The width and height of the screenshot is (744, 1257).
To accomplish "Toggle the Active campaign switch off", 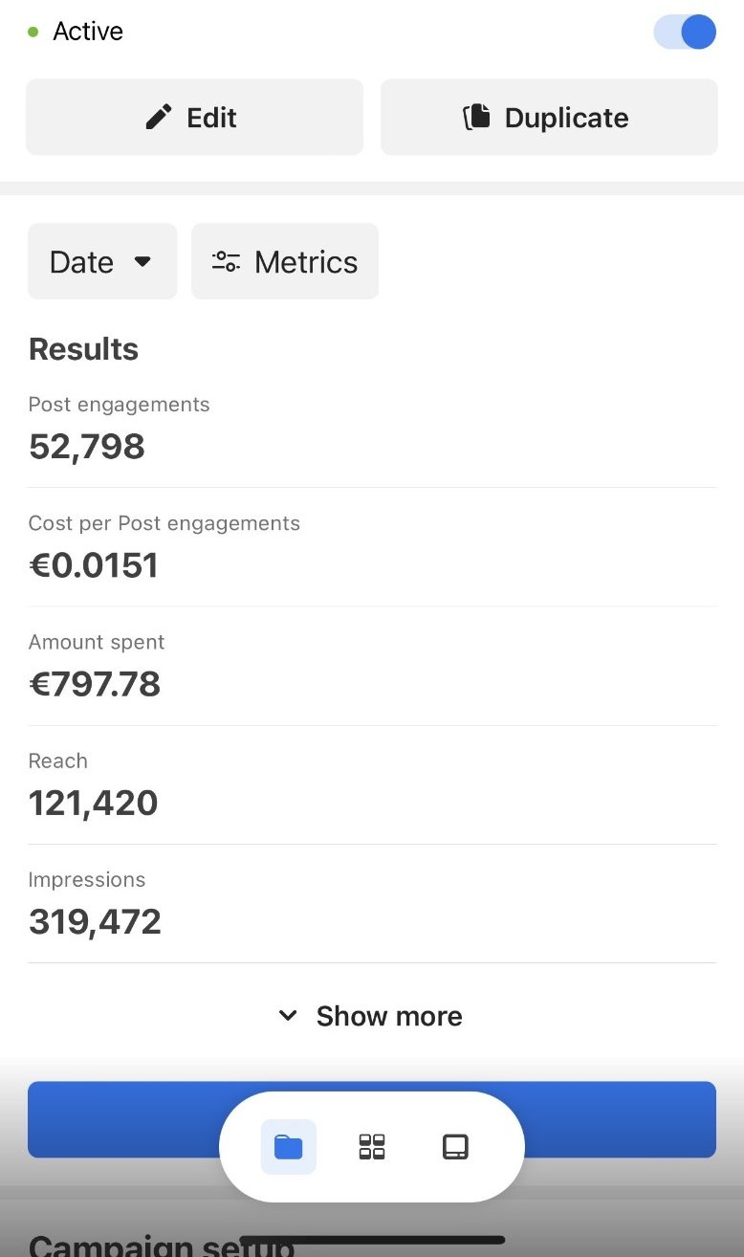I will tap(685, 32).
